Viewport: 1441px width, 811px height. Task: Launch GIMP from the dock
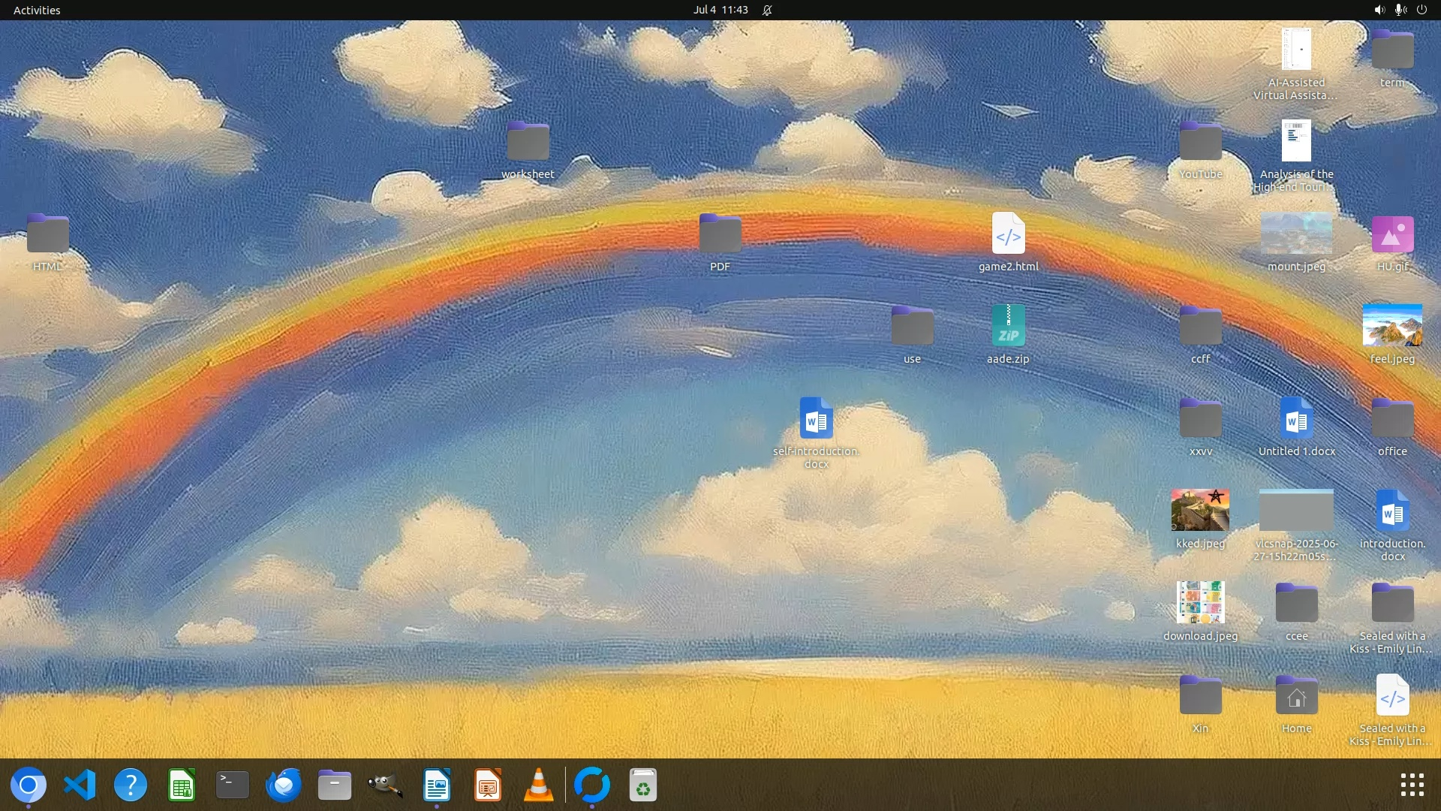[x=386, y=785]
